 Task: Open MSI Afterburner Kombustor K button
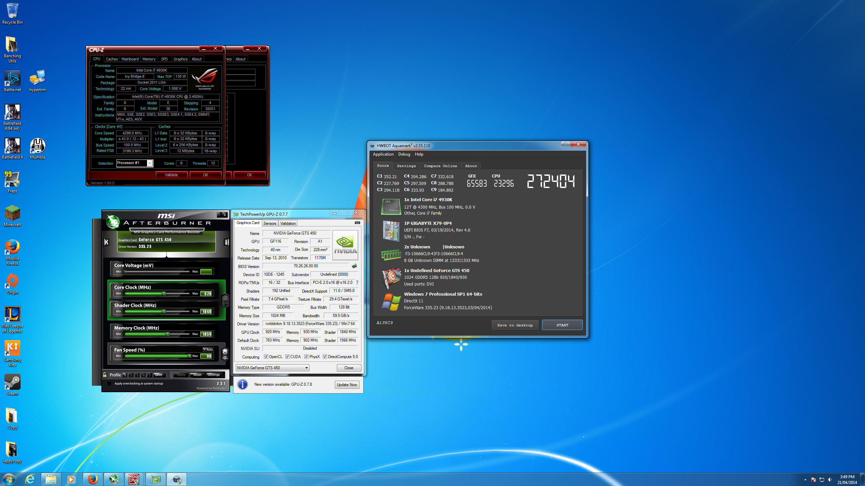[x=106, y=242]
